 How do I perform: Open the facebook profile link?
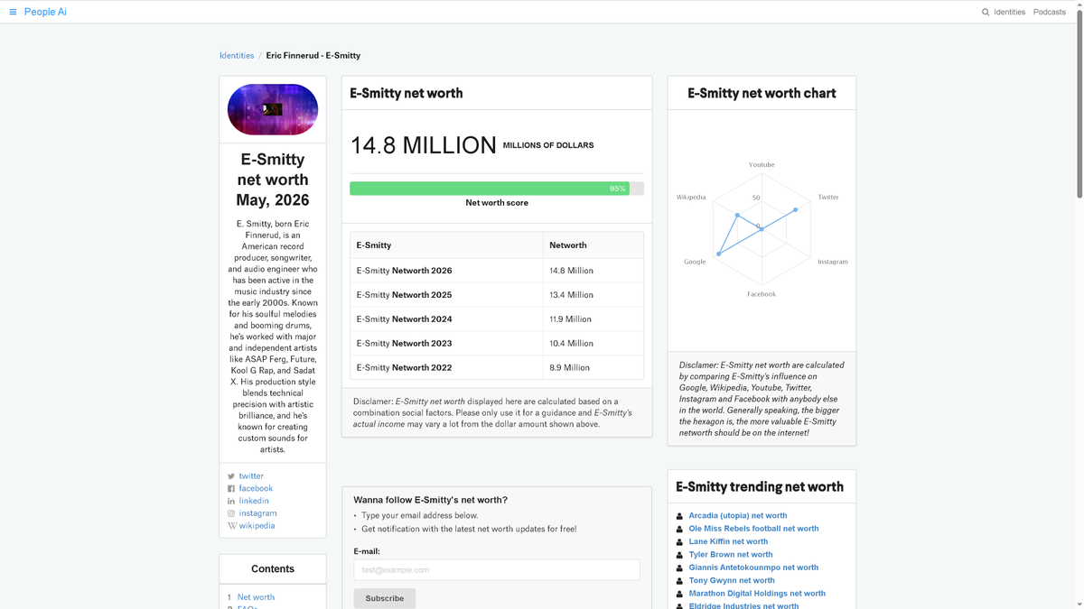[256, 488]
